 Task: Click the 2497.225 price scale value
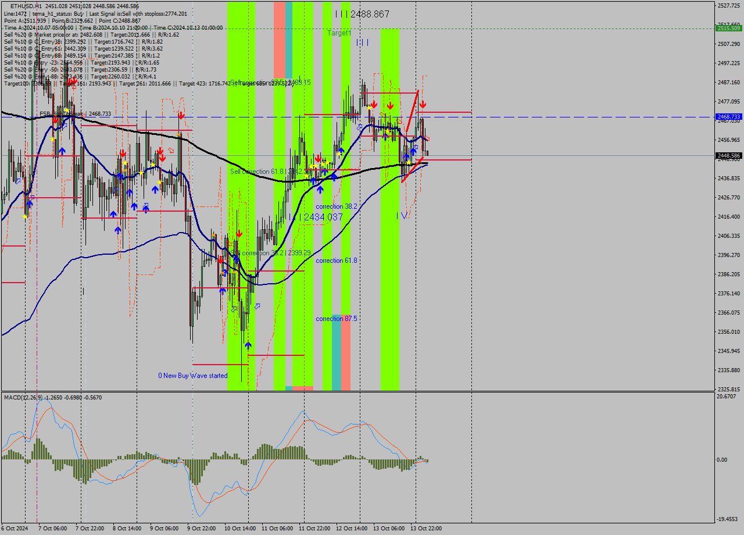pos(729,63)
